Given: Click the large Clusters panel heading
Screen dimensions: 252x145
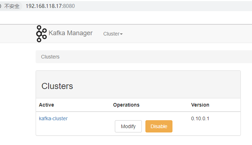Looking at the screenshot, I should coord(57,86).
